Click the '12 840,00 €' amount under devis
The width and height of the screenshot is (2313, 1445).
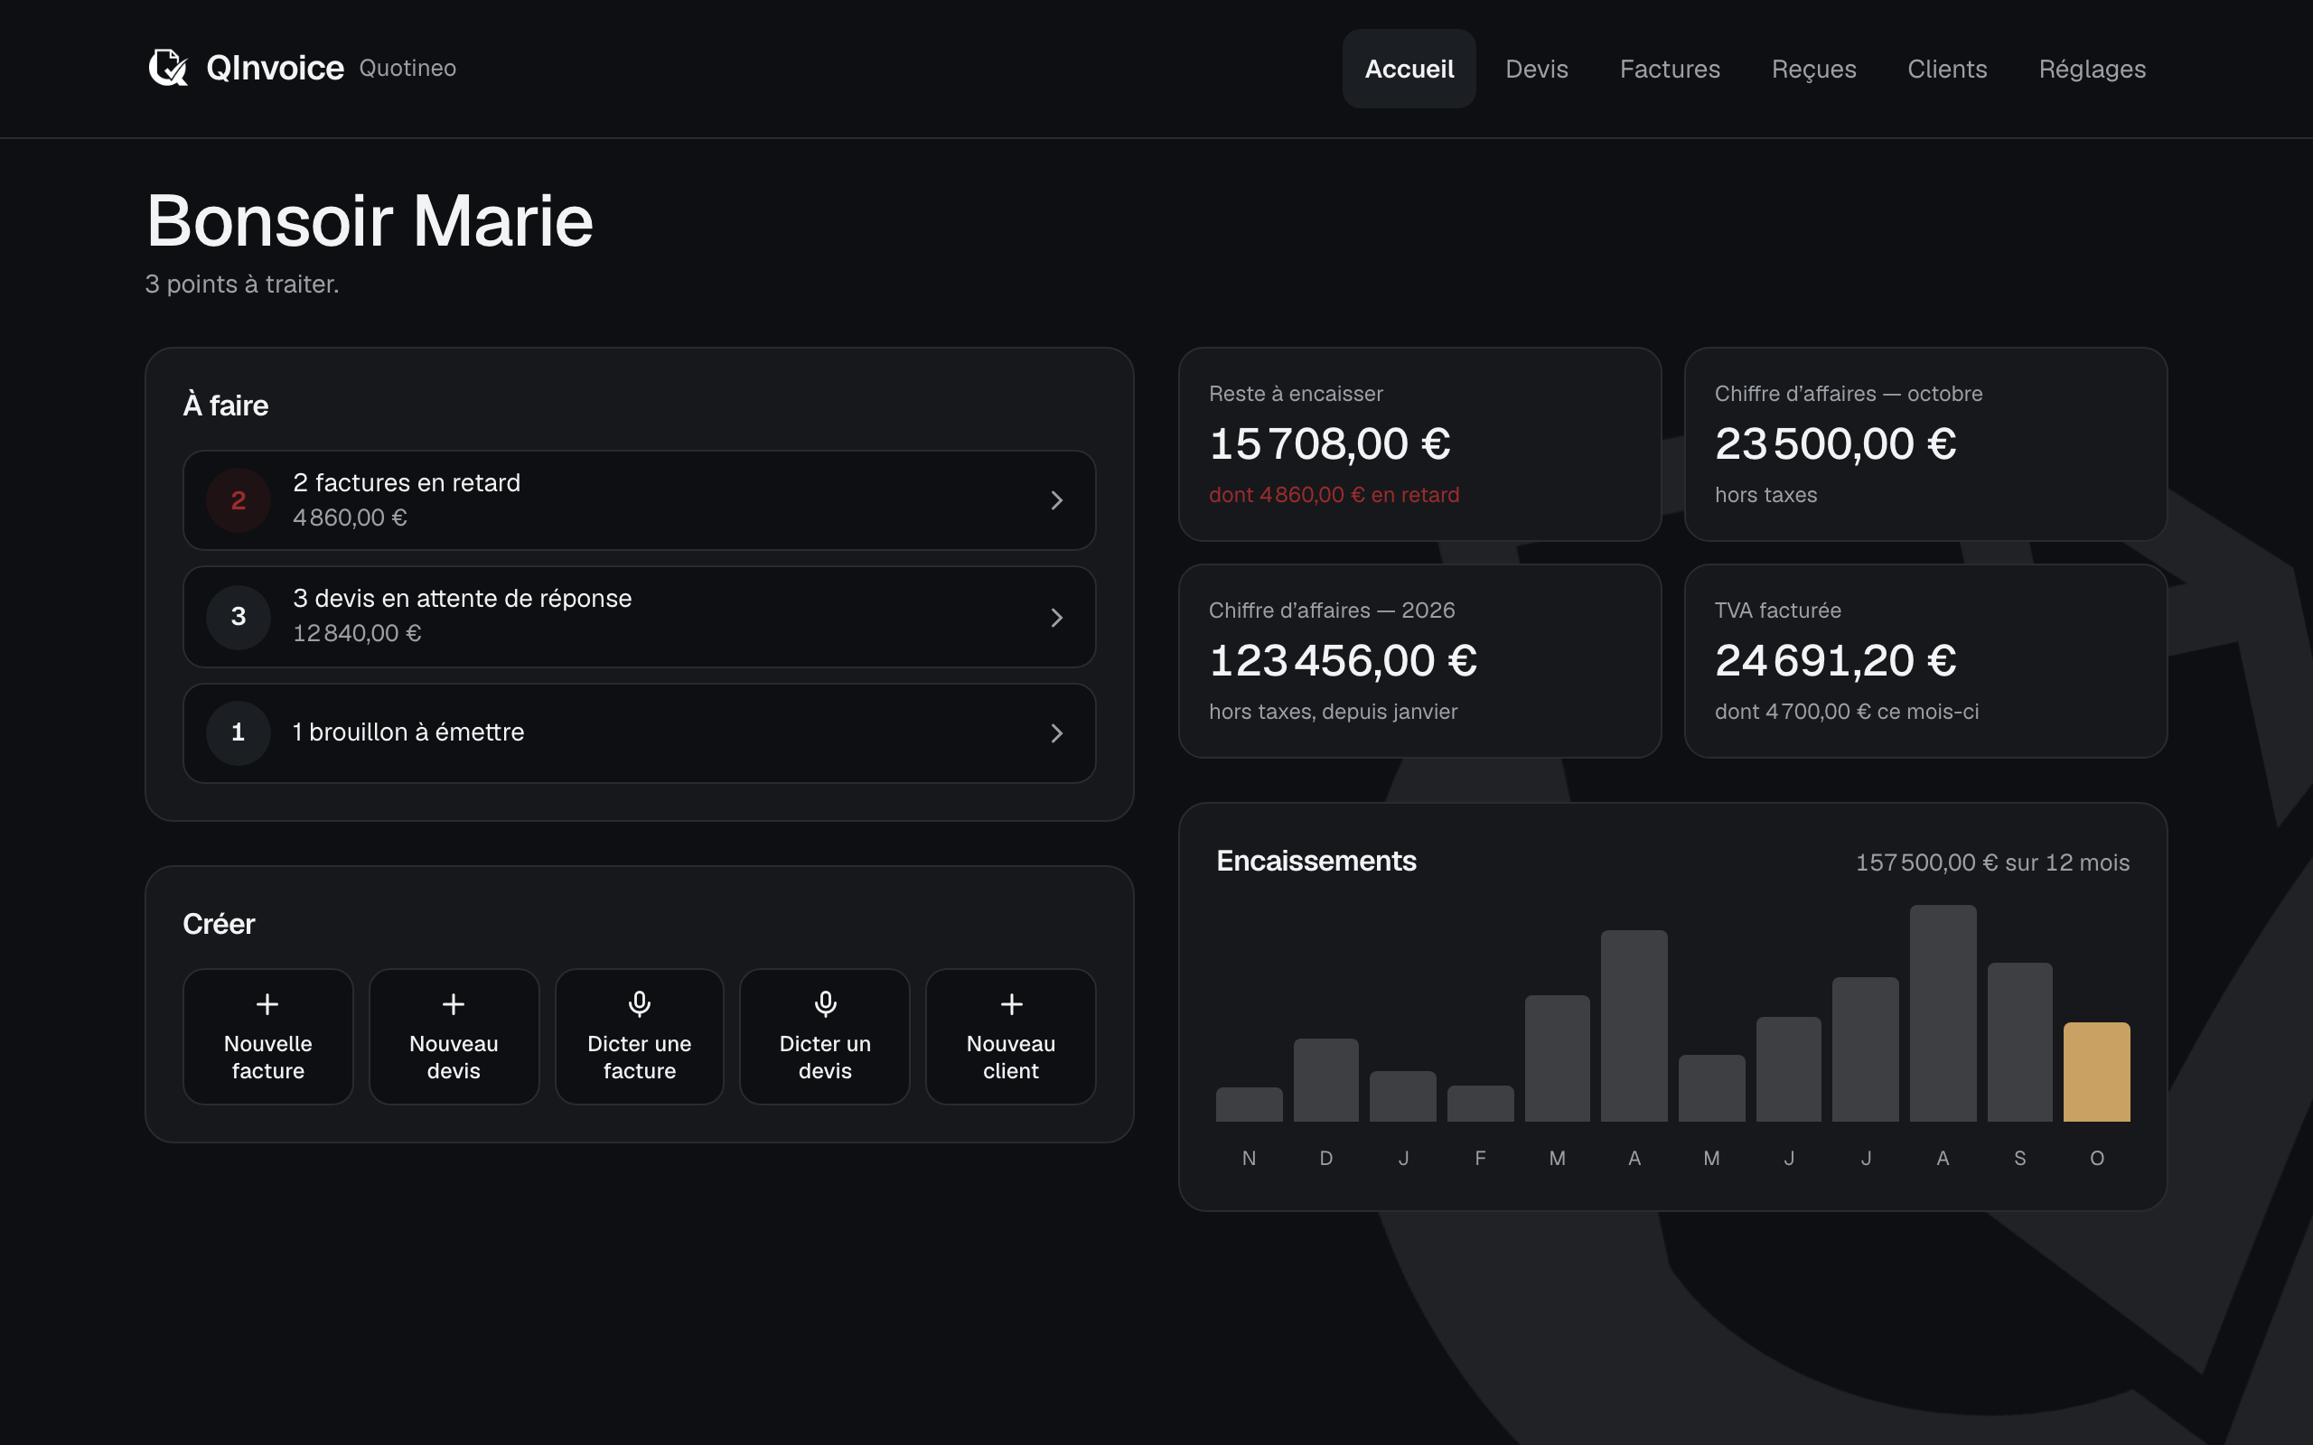click(357, 634)
